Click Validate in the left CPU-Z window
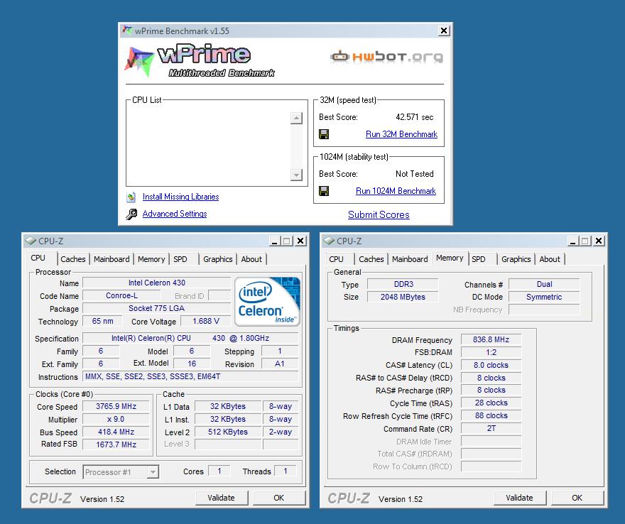625x524 pixels. (221, 498)
